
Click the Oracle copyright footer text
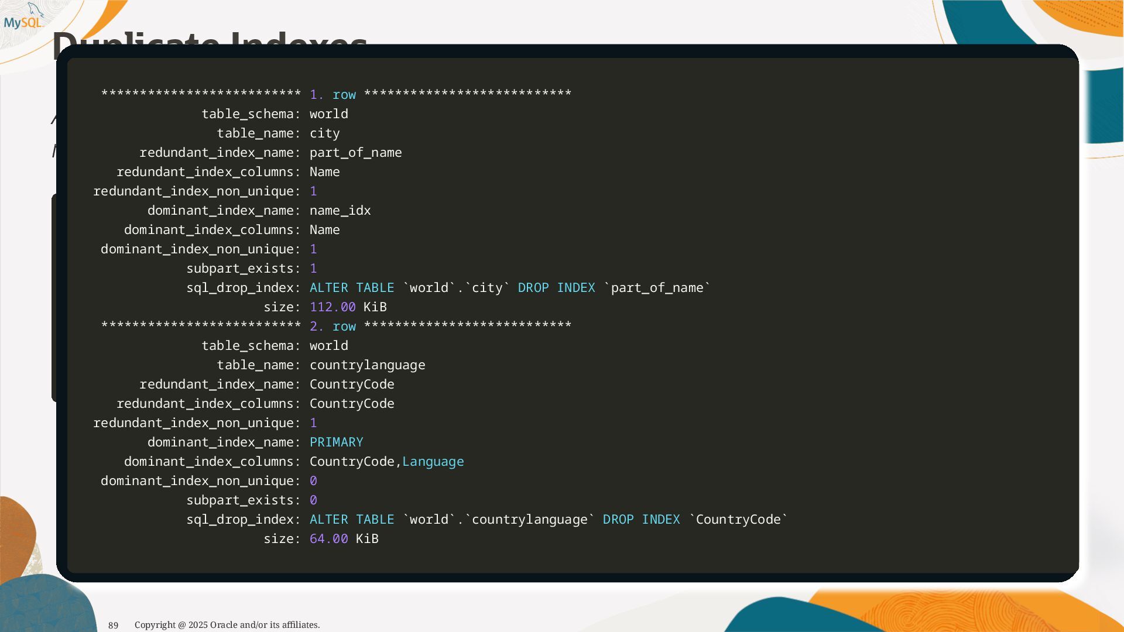coord(227,625)
